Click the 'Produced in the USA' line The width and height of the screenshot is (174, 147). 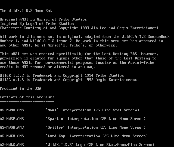[21, 89]
